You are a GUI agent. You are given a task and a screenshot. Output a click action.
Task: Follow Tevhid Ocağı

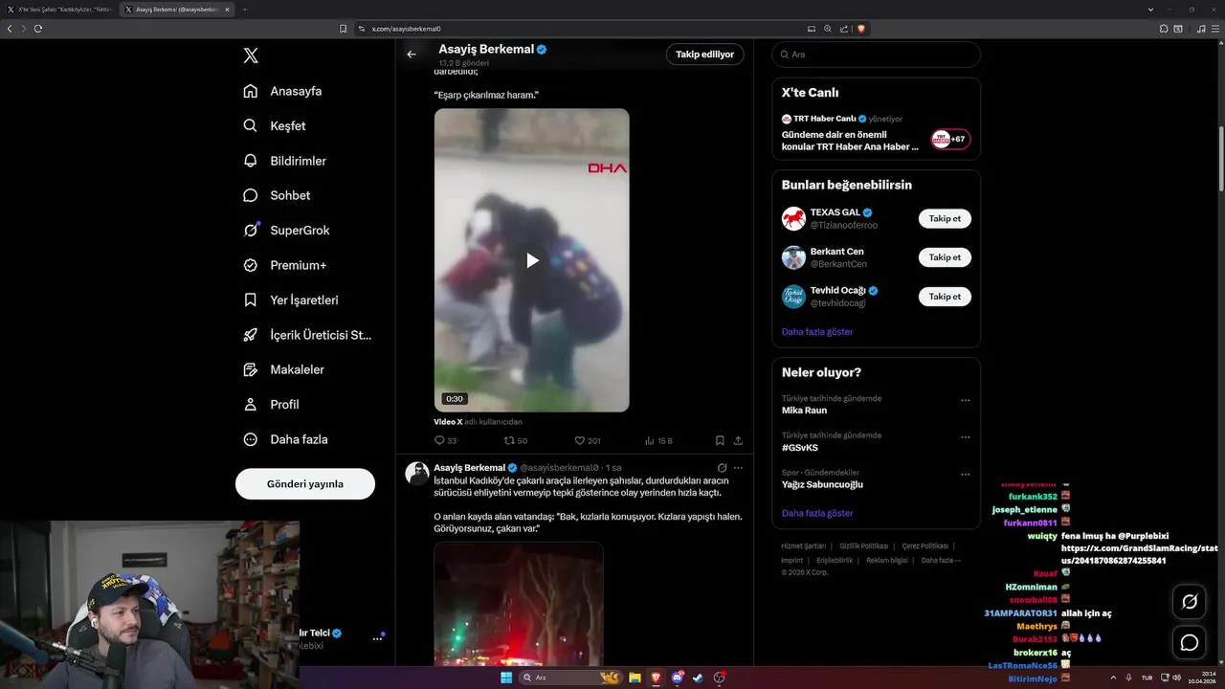click(x=945, y=297)
